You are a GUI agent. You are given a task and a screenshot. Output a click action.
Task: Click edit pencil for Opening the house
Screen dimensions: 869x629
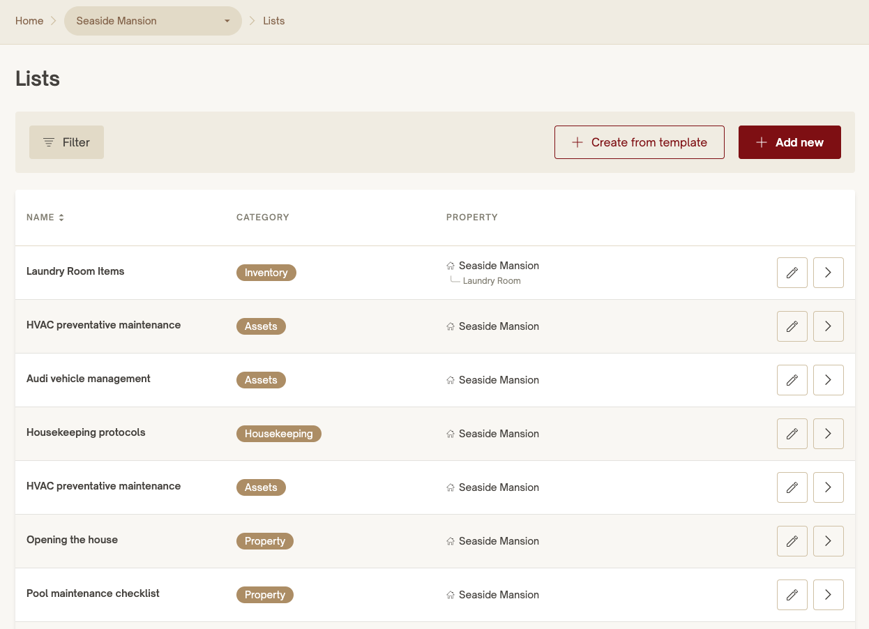pos(792,541)
